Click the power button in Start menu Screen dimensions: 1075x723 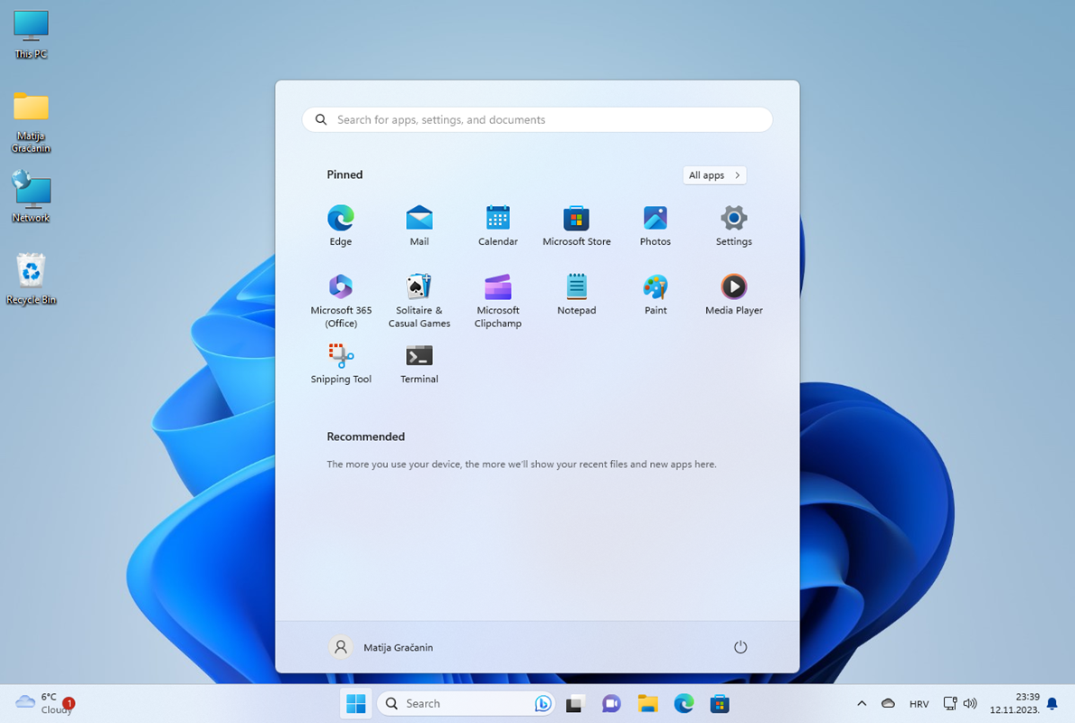point(740,647)
